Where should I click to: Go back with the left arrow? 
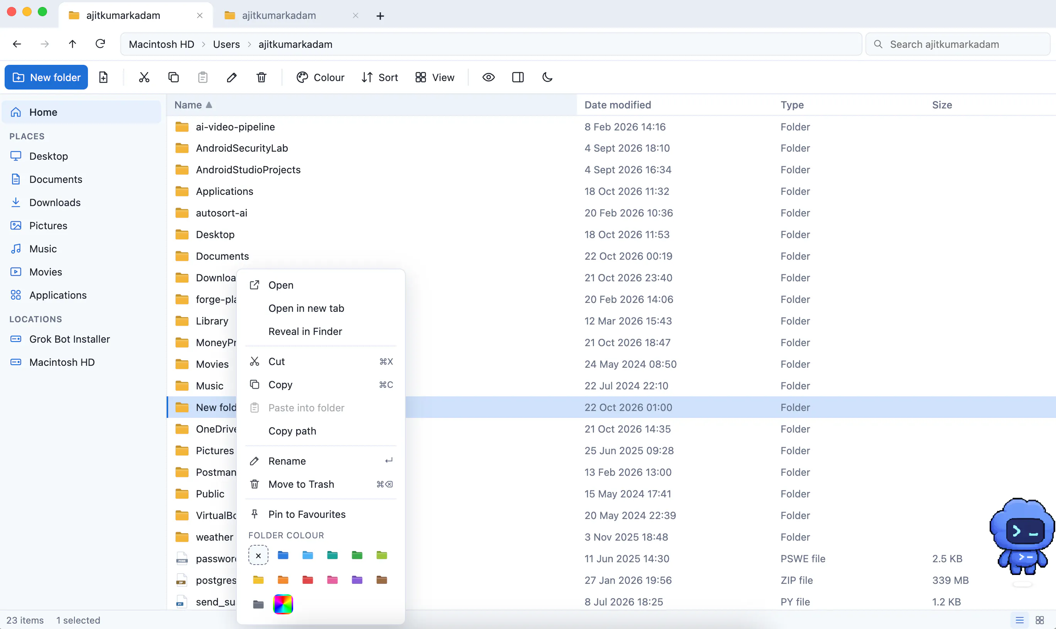click(17, 44)
